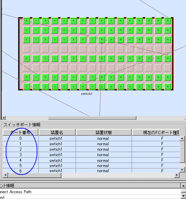Click swtich1 device name in port 4 row
This screenshot has height=199, width=186.
click(56, 161)
